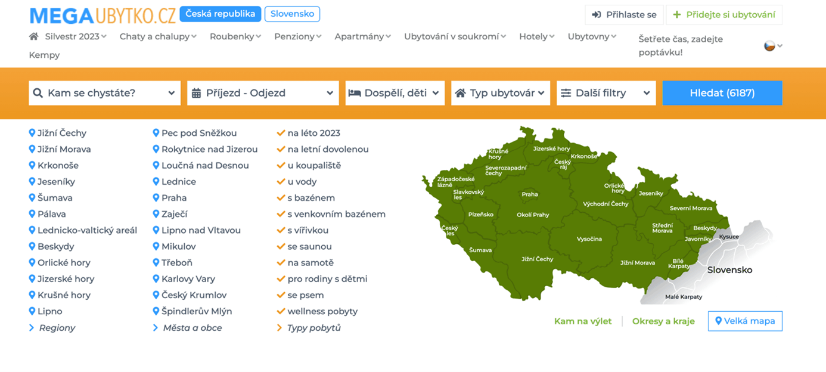This screenshot has height=372, width=826.
Task: Open the Chaty a chalupy menu
Action: pos(157,36)
